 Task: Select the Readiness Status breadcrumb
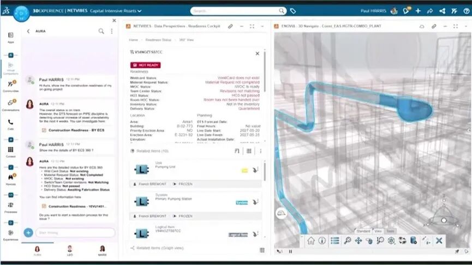(158, 40)
